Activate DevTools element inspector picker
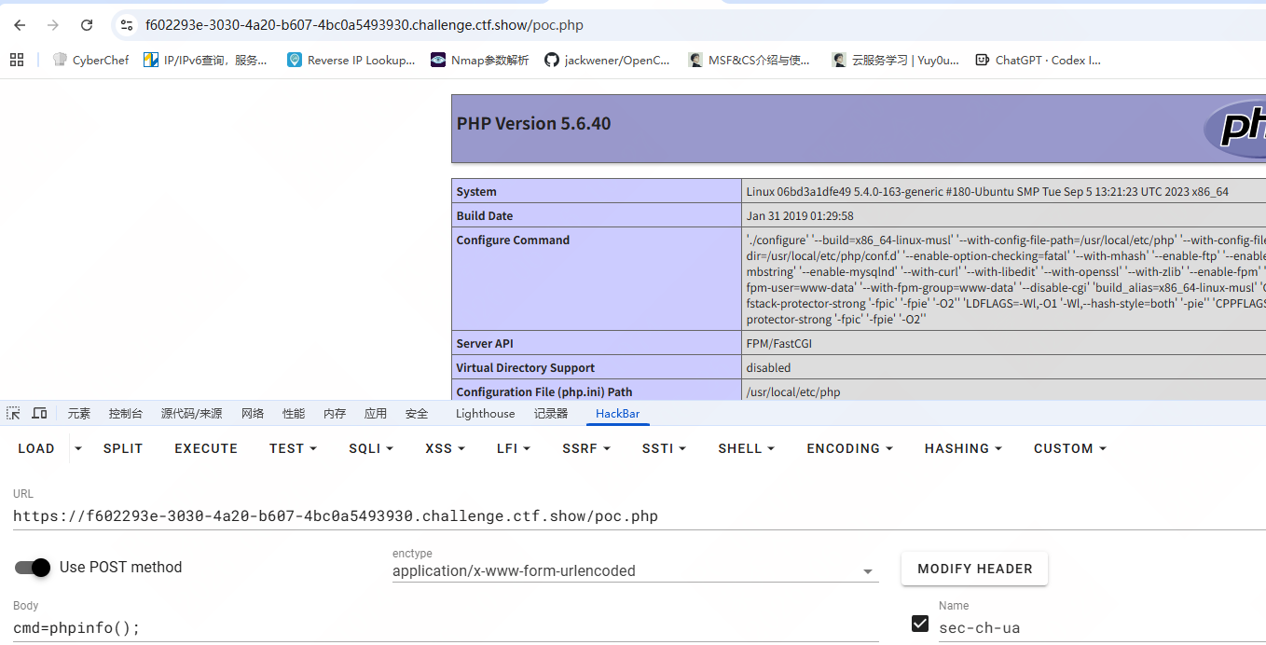Screen dimensions: 1266x645 click(14, 413)
